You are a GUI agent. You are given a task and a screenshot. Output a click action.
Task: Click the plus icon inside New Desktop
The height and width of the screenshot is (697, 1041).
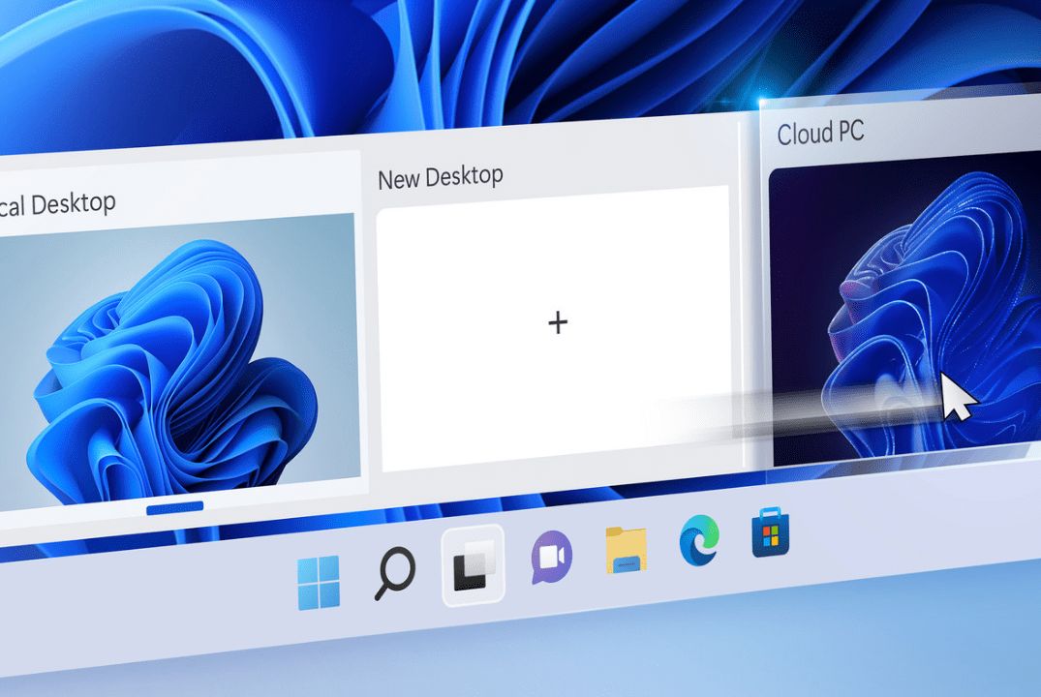pos(558,322)
